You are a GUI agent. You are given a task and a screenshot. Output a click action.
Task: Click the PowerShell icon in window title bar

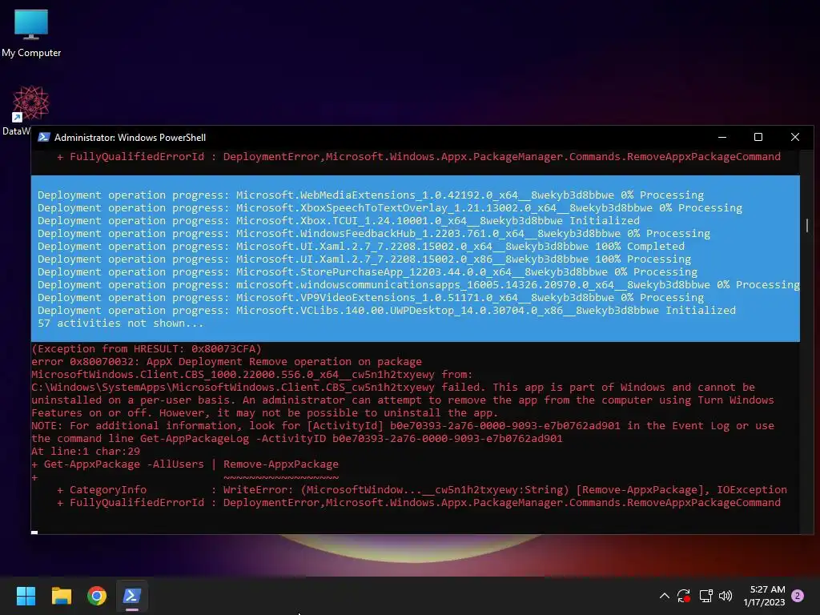click(44, 137)
